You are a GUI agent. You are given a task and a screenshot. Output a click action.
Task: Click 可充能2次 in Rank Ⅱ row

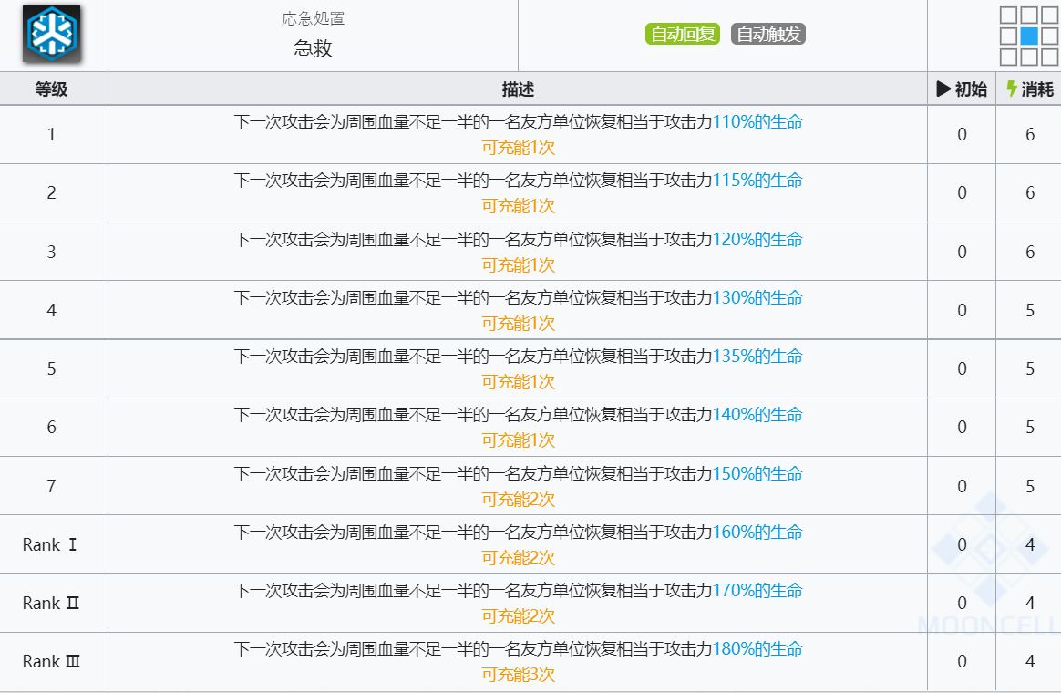click(518, 615)
